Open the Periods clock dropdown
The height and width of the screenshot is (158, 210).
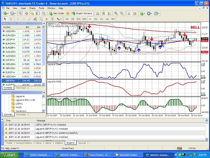tap(151, 13)
